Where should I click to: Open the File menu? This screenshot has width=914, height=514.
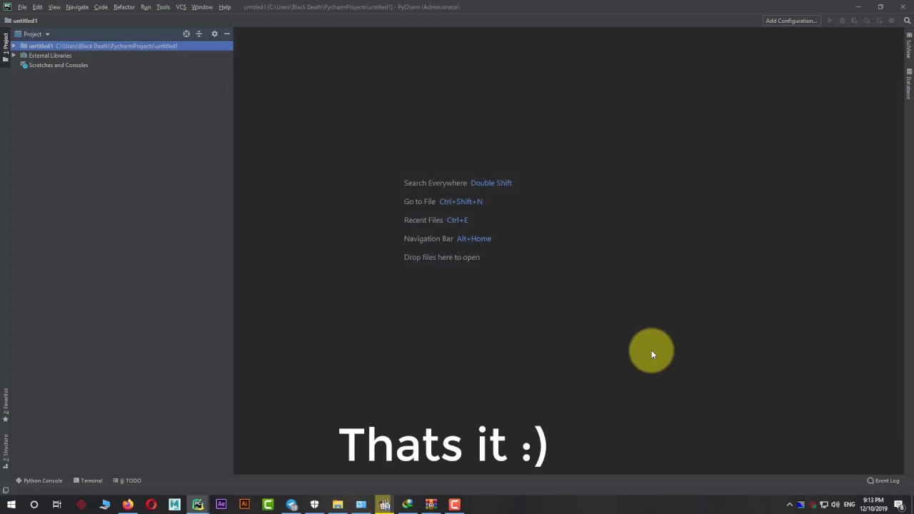[x=23, y=7]
